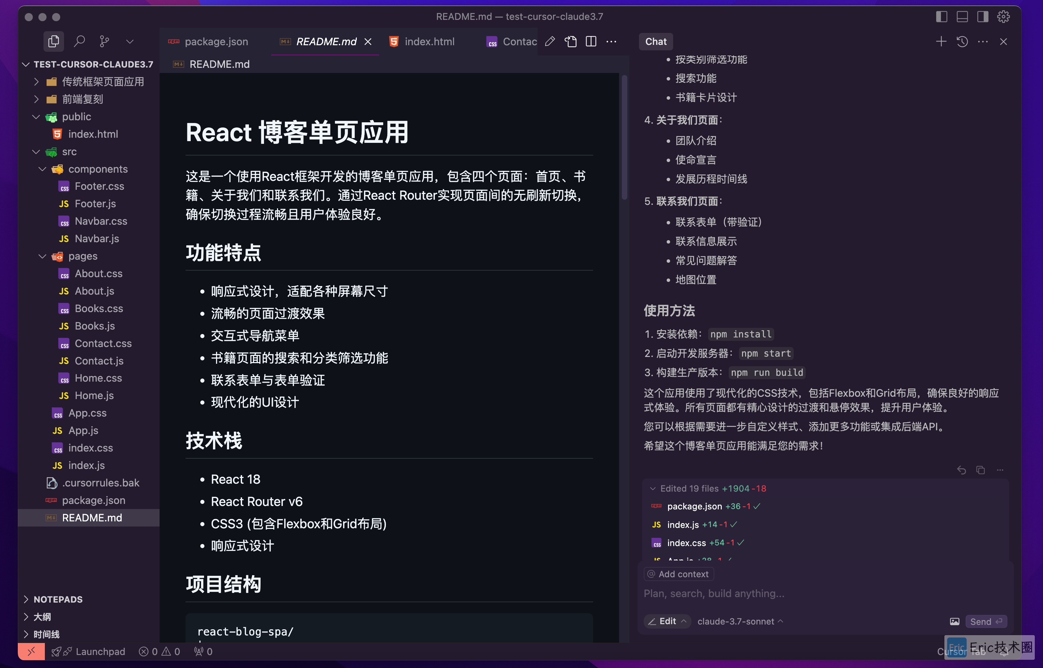Viewport: 1043px width, 668px height.
Task: Collapse the TEST-CURSOR-CLAUDE3.7 root folder
Action: pos(88,64)
